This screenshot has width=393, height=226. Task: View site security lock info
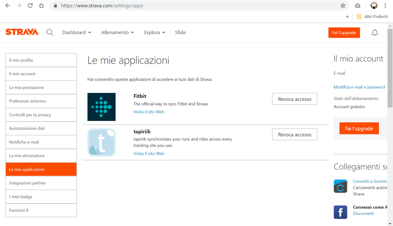(x=55, y=5)
